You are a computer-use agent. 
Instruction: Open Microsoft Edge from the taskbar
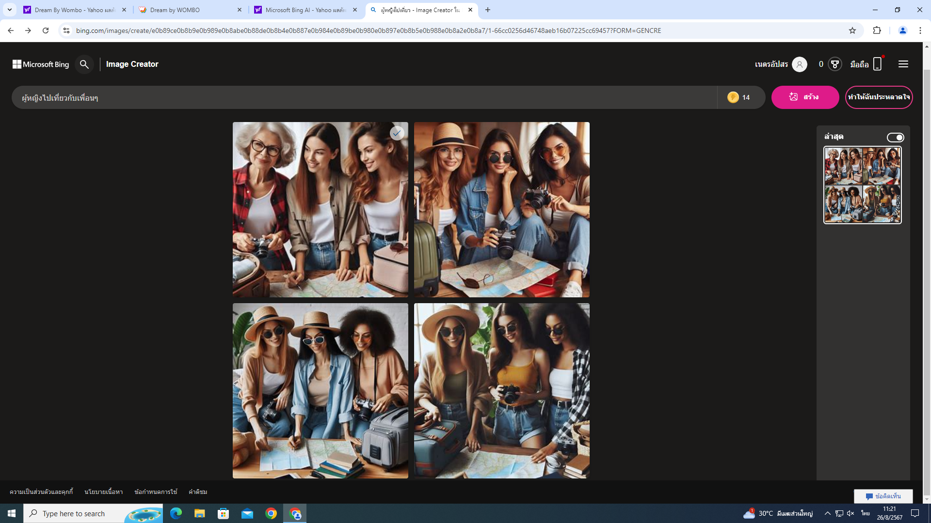click(x=176, y=513)
